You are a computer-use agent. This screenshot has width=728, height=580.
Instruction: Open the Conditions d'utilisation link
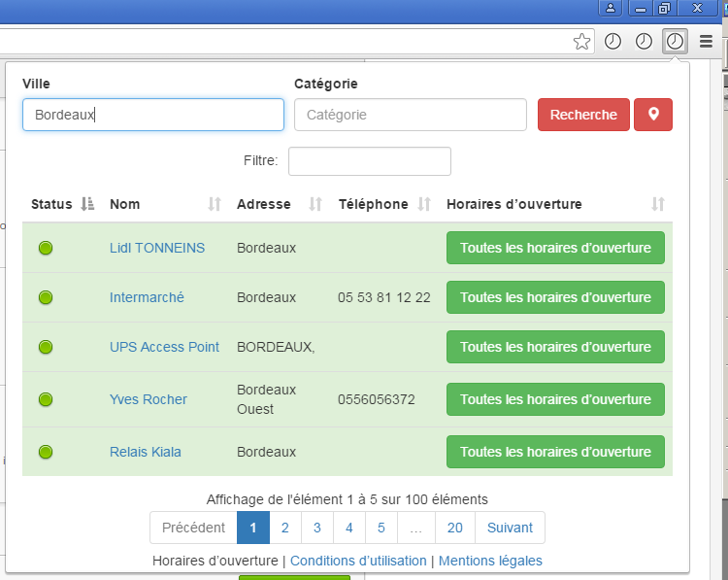(358, 561)
